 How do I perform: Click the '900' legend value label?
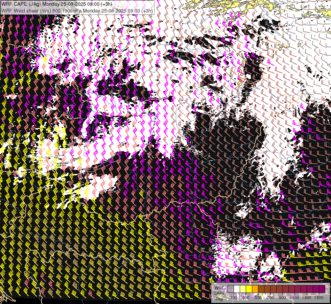pos(282,298)
